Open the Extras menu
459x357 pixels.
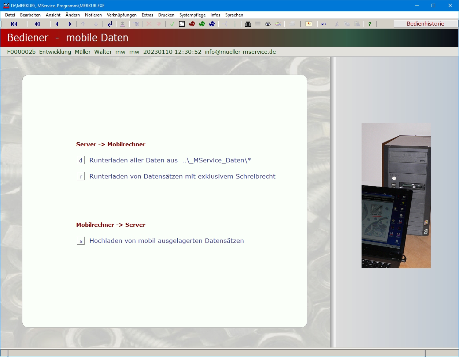pos(147,15)
